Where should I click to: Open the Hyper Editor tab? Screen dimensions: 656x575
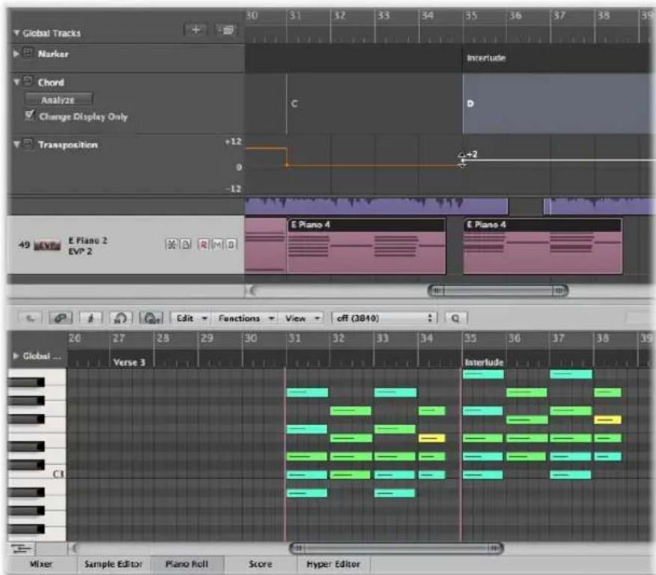[333, 564]
